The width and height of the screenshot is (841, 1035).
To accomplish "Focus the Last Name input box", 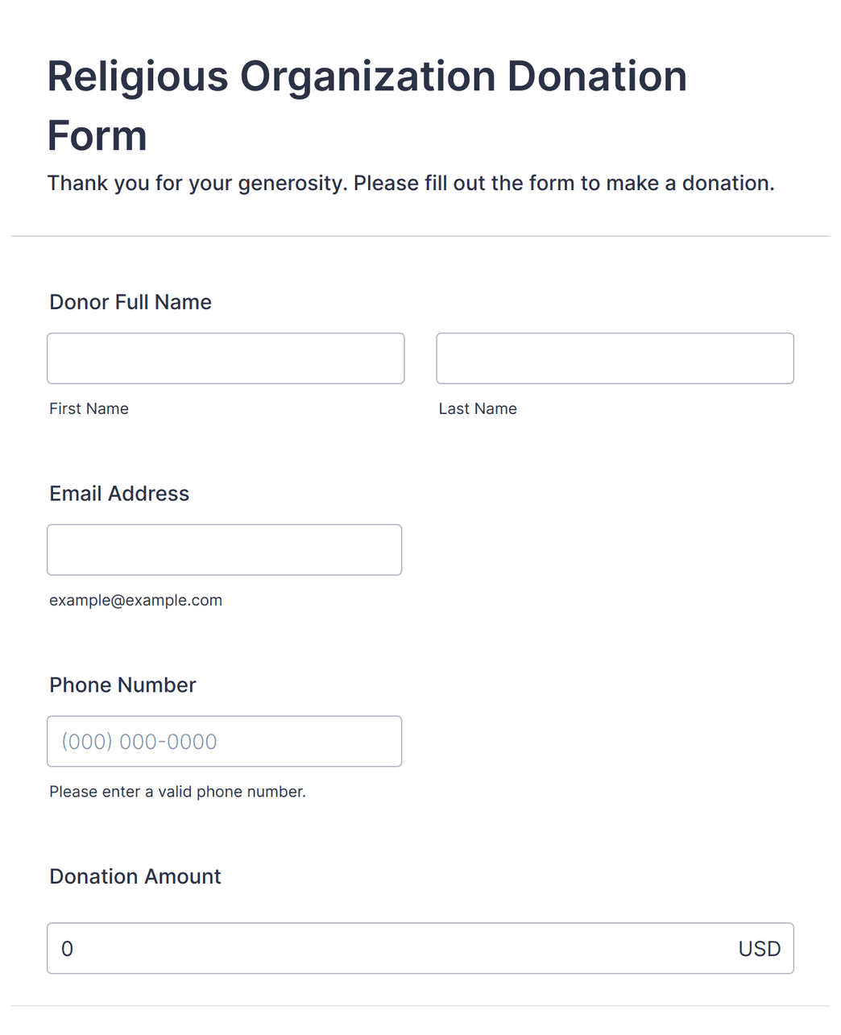I will (x=615, y=358).
